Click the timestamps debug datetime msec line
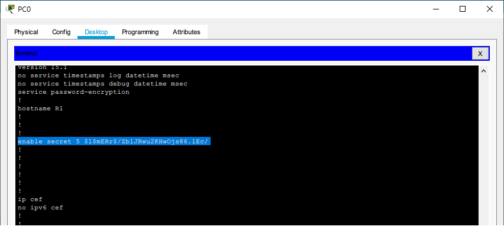 click(102, 84)
